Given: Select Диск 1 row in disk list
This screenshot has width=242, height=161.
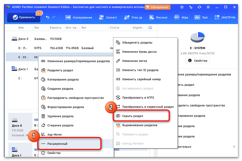Looking at the screenshot, I should (x=22, y=69).
